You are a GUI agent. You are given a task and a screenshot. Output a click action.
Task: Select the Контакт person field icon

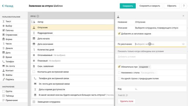(4, 70)
